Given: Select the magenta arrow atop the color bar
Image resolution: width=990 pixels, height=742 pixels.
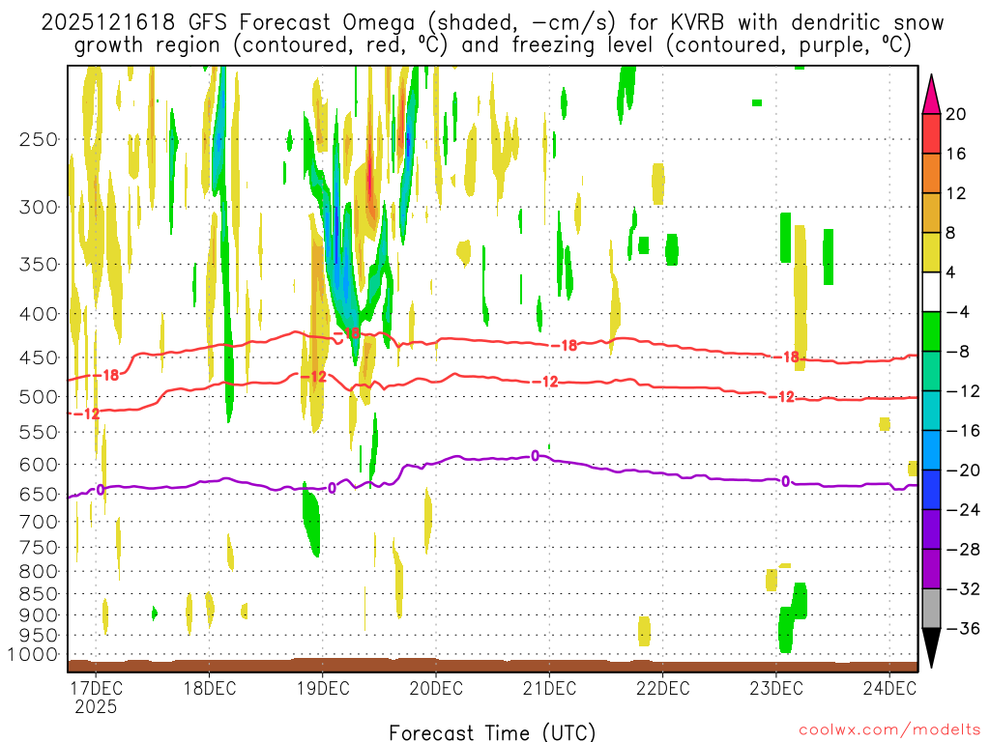Looking at the screenshot, I should (932, 93).
